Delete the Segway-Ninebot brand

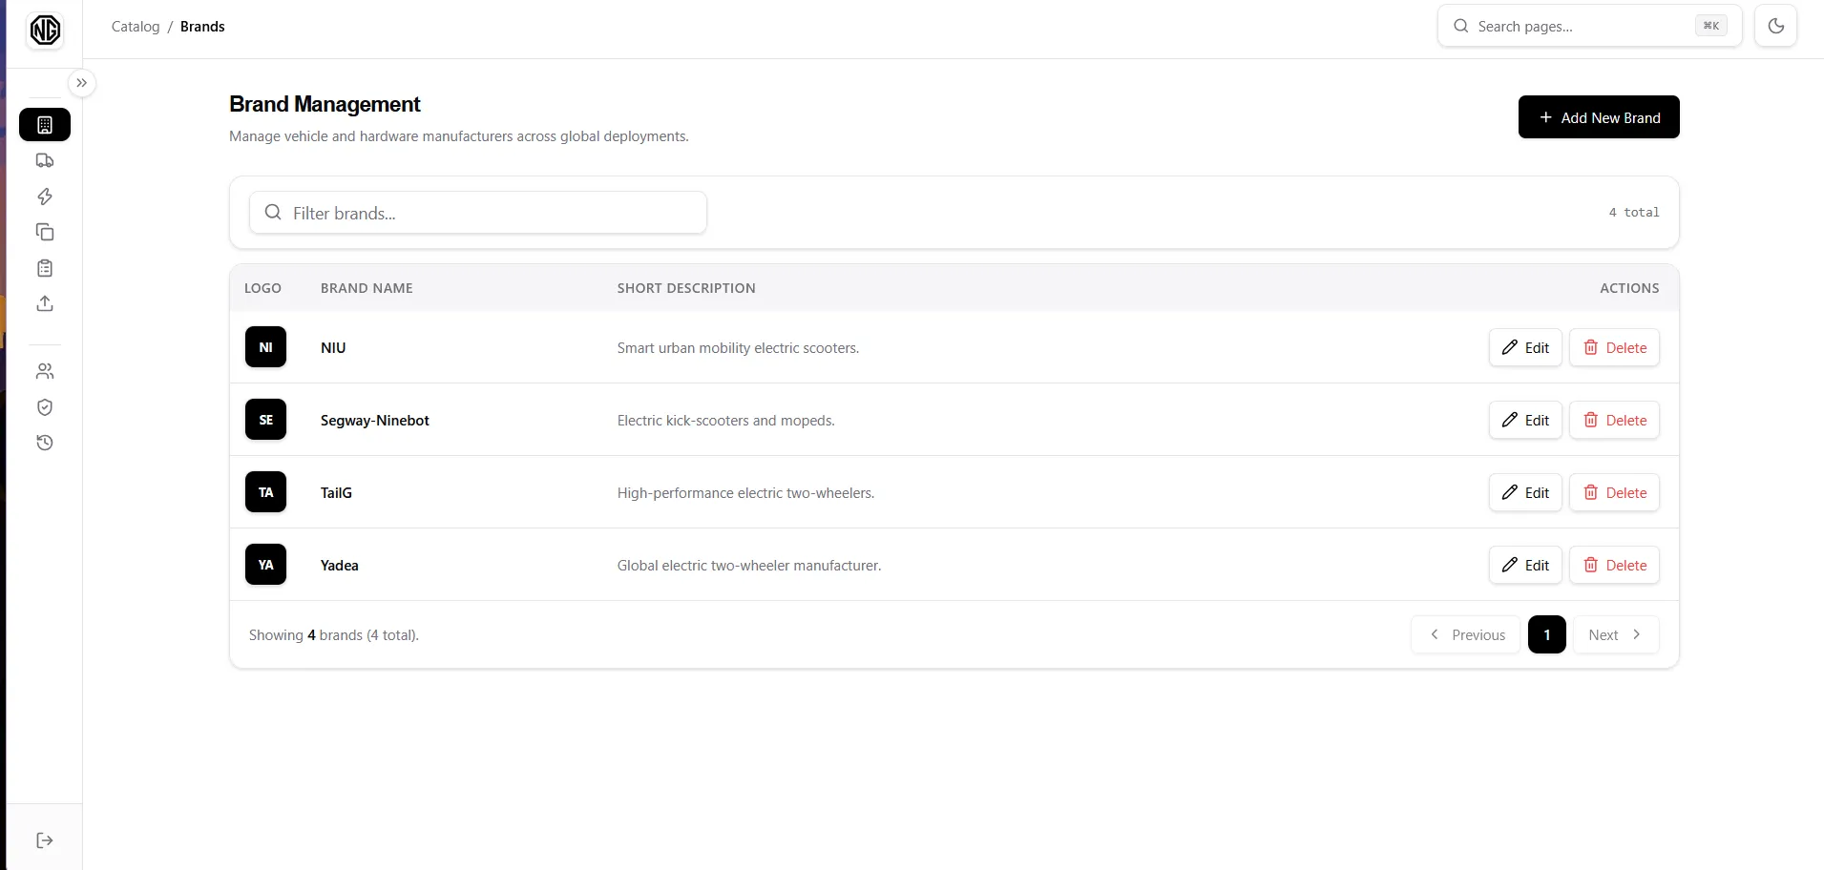pyautogui.click(x=1614, y=420)
